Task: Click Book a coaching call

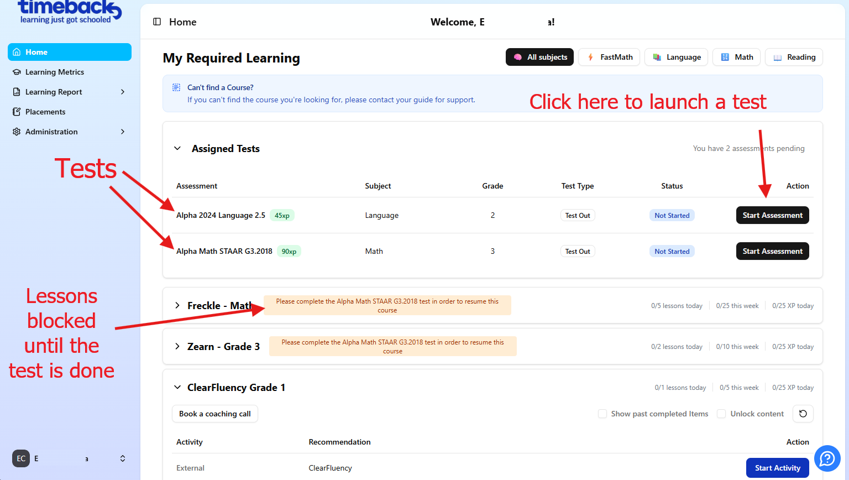Action: (x=214, y=414)
